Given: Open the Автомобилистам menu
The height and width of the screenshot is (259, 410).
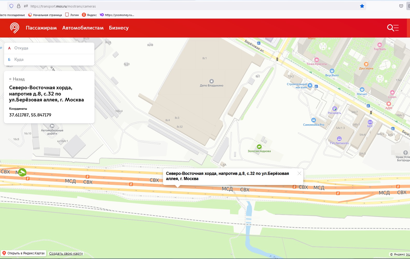Looking at the screenshot, I should tap(83, 28).
